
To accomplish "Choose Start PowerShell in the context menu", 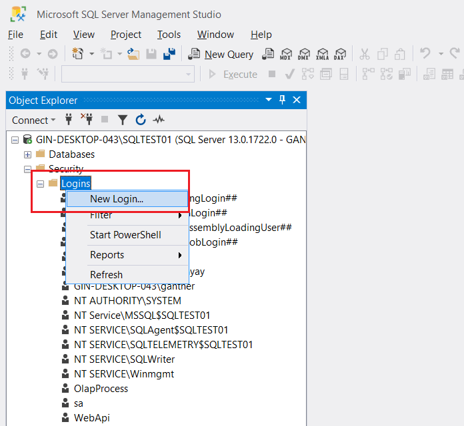I will (x=125, y=234).
